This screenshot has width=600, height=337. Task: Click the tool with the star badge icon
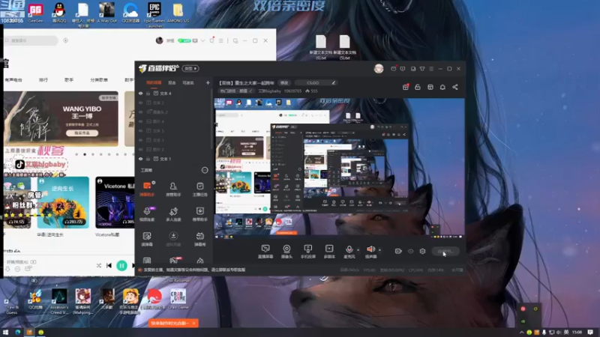[x=199, y=214]
